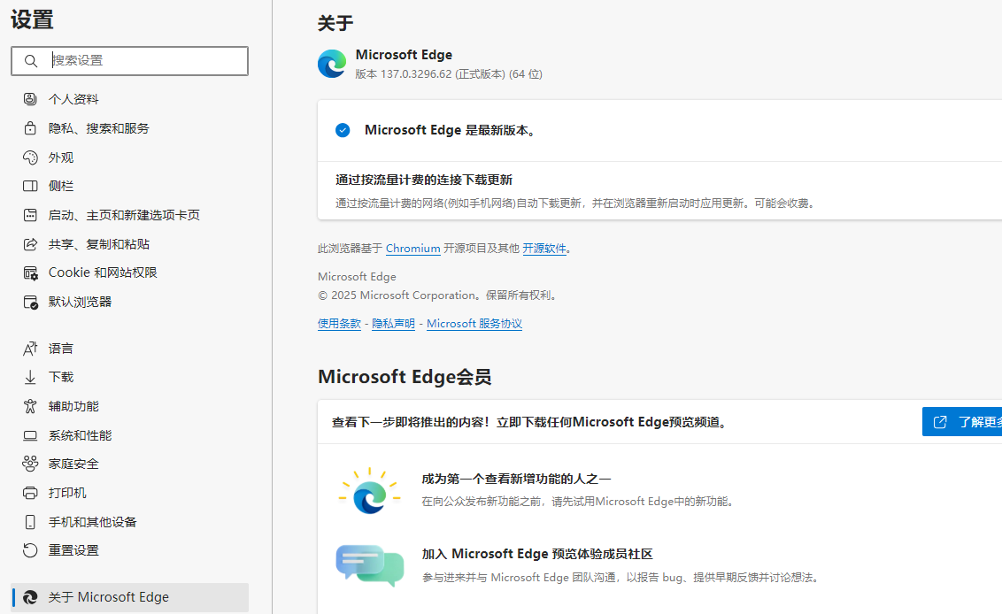Screen dimensions: 1002x614
Task: Click the magnifier icon in the search box
Action: (31, 61)
